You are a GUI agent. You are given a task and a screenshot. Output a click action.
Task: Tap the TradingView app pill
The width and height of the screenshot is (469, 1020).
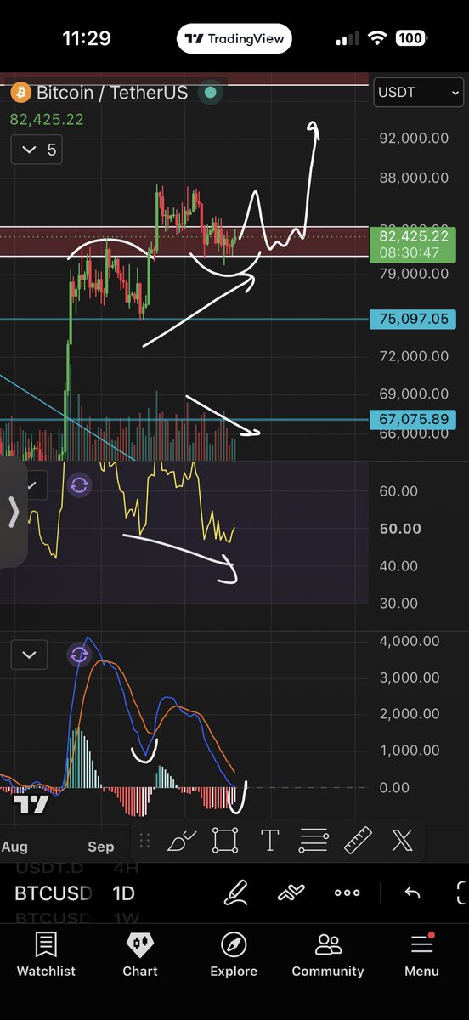pos(234,38)
